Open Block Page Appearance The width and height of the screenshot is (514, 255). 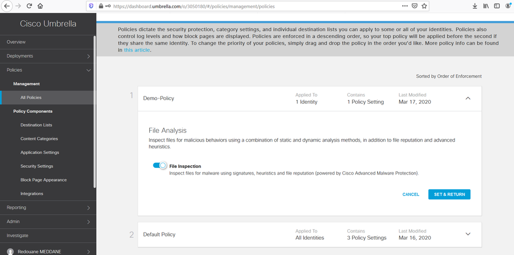point(43,180)
